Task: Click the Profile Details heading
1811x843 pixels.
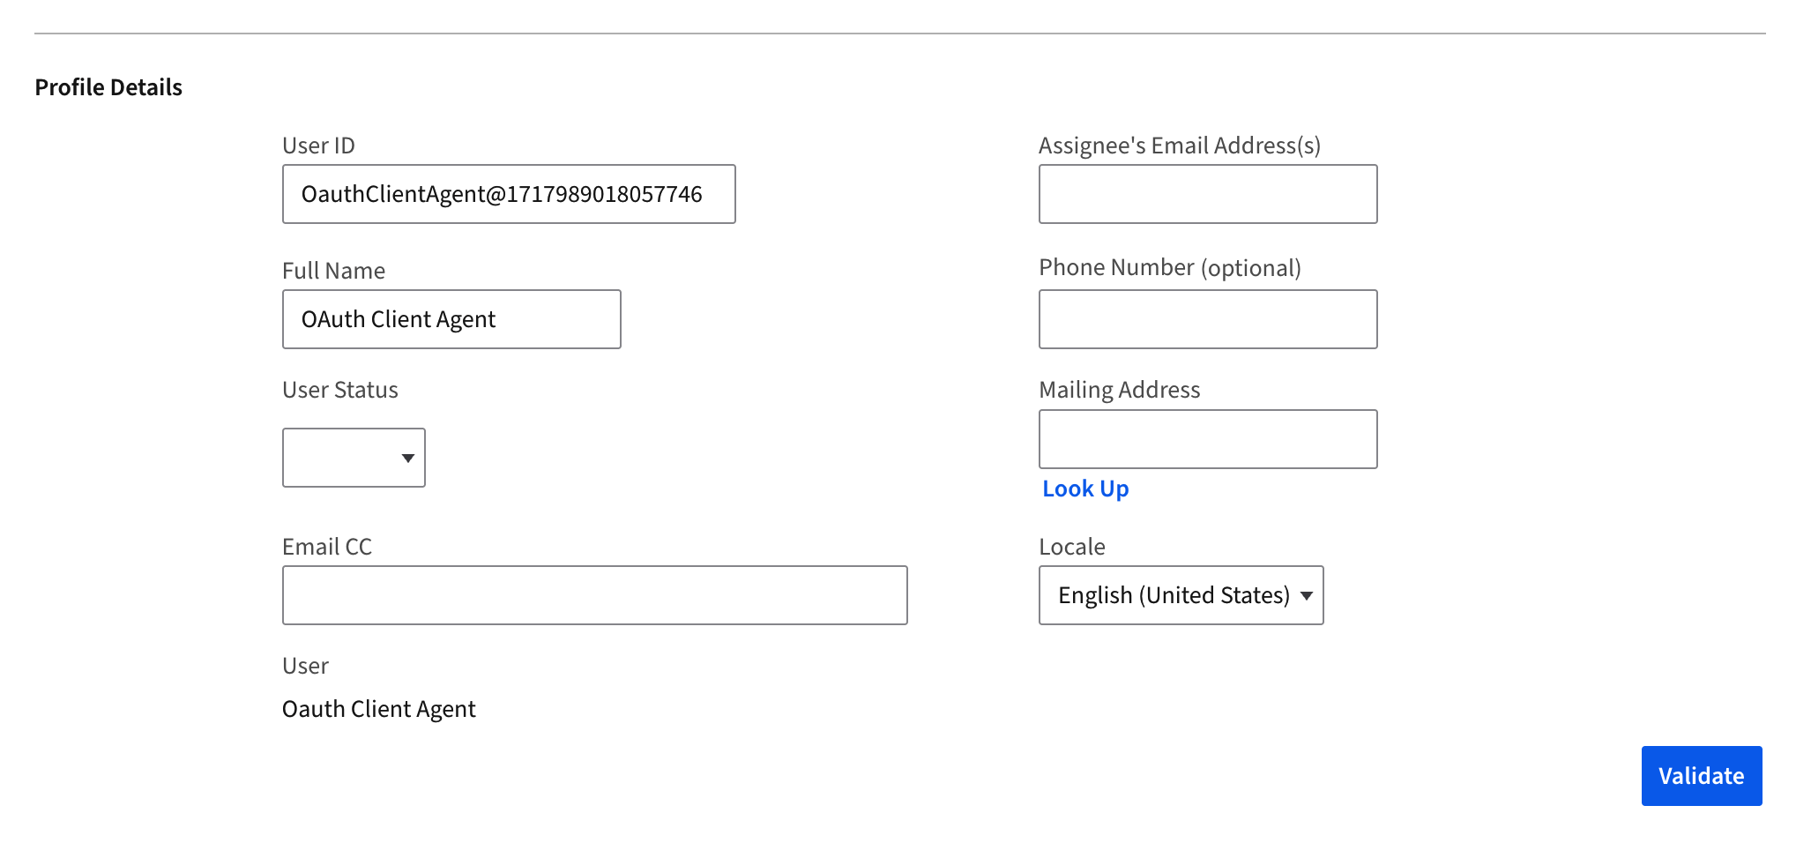Action: (x=108, y=86)
